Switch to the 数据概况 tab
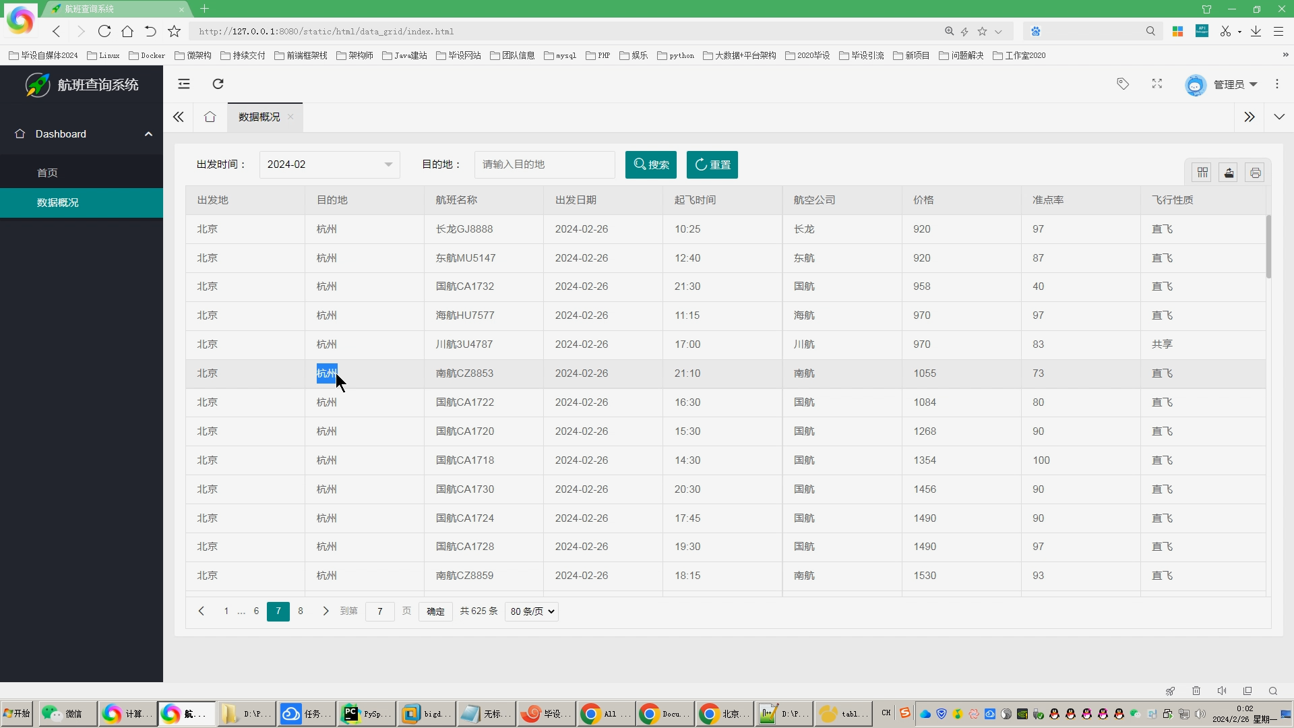1294x728 pixels. click(x=259, y=117)
